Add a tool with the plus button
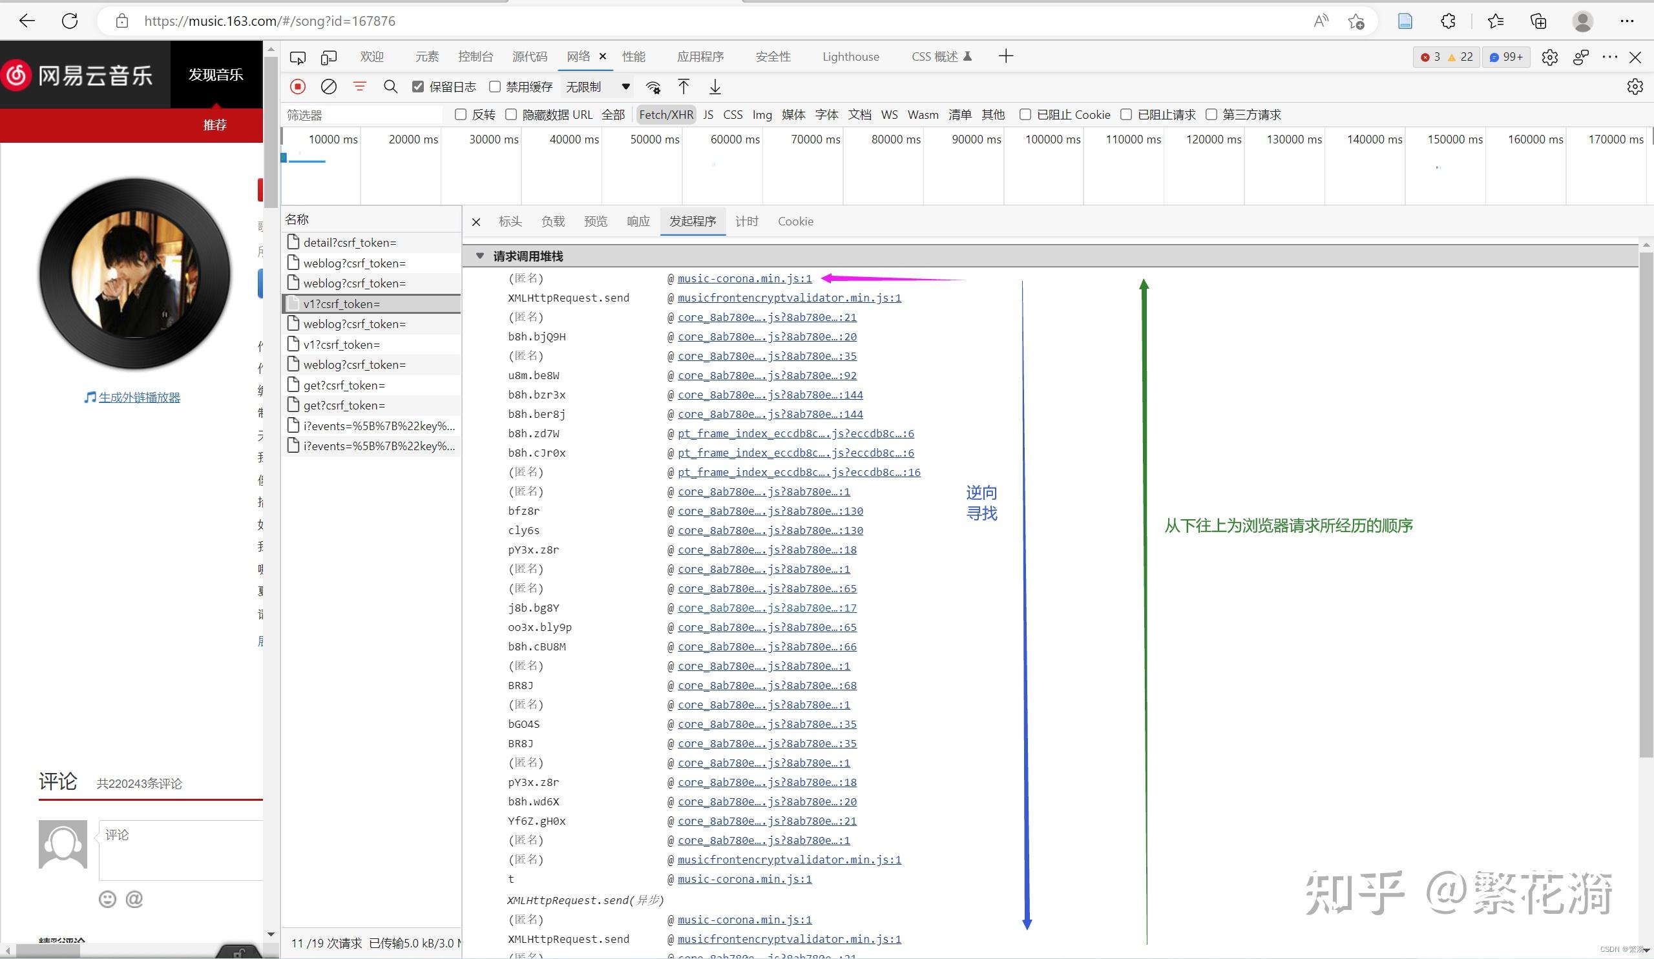The width and height of the screenshot is (1654, 959). (1005, 56)
